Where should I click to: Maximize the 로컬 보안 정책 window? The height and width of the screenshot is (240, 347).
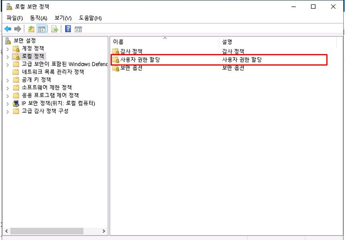coord(313,7)
